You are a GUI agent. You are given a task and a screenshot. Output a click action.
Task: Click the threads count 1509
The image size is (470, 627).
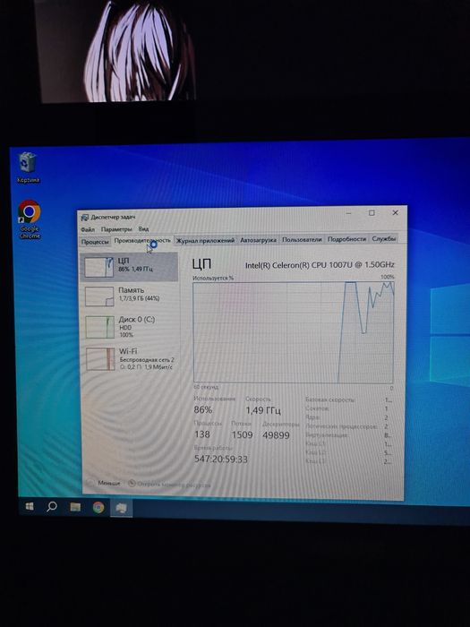point(243,434)
